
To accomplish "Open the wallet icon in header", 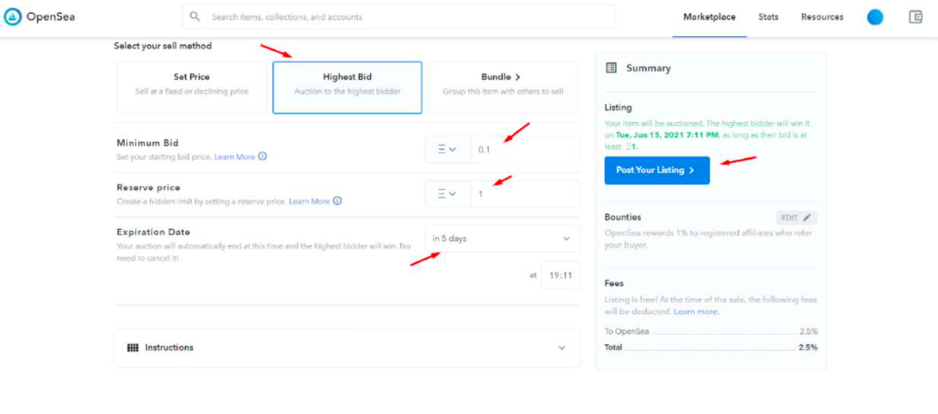I will click(x=916, y=16).
